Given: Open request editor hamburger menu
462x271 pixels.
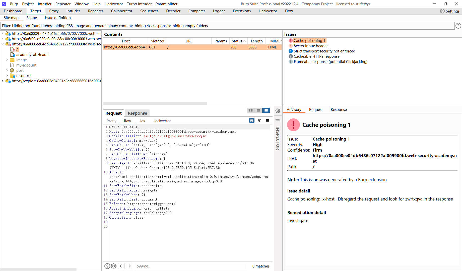Looking at the screenshot, I should (x=268, y=120).
